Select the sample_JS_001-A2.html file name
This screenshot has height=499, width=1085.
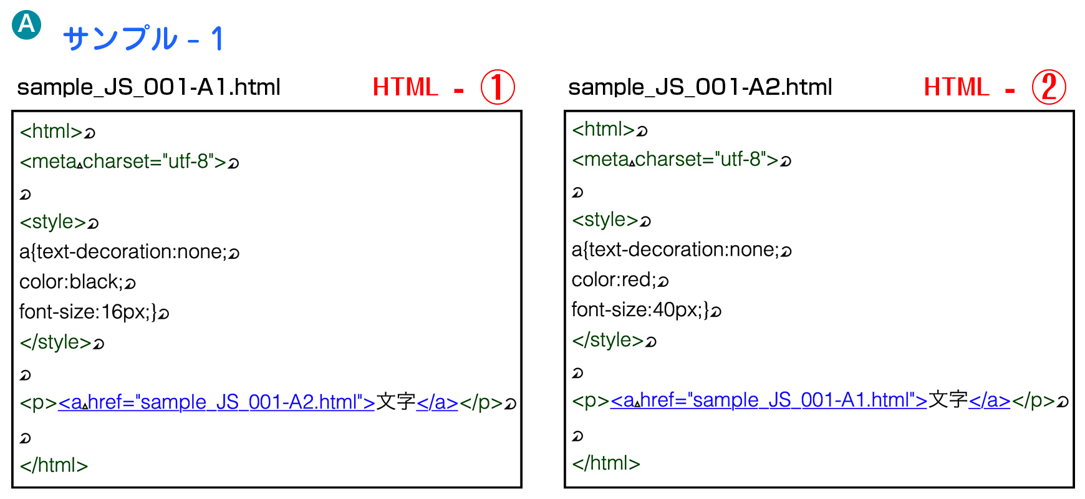700,87
